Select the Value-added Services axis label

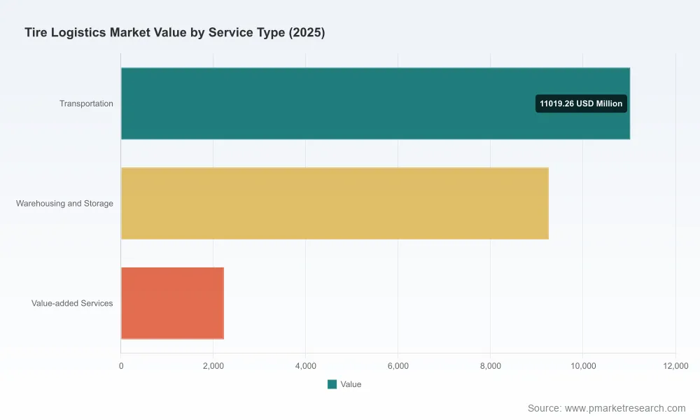(72, 303)
